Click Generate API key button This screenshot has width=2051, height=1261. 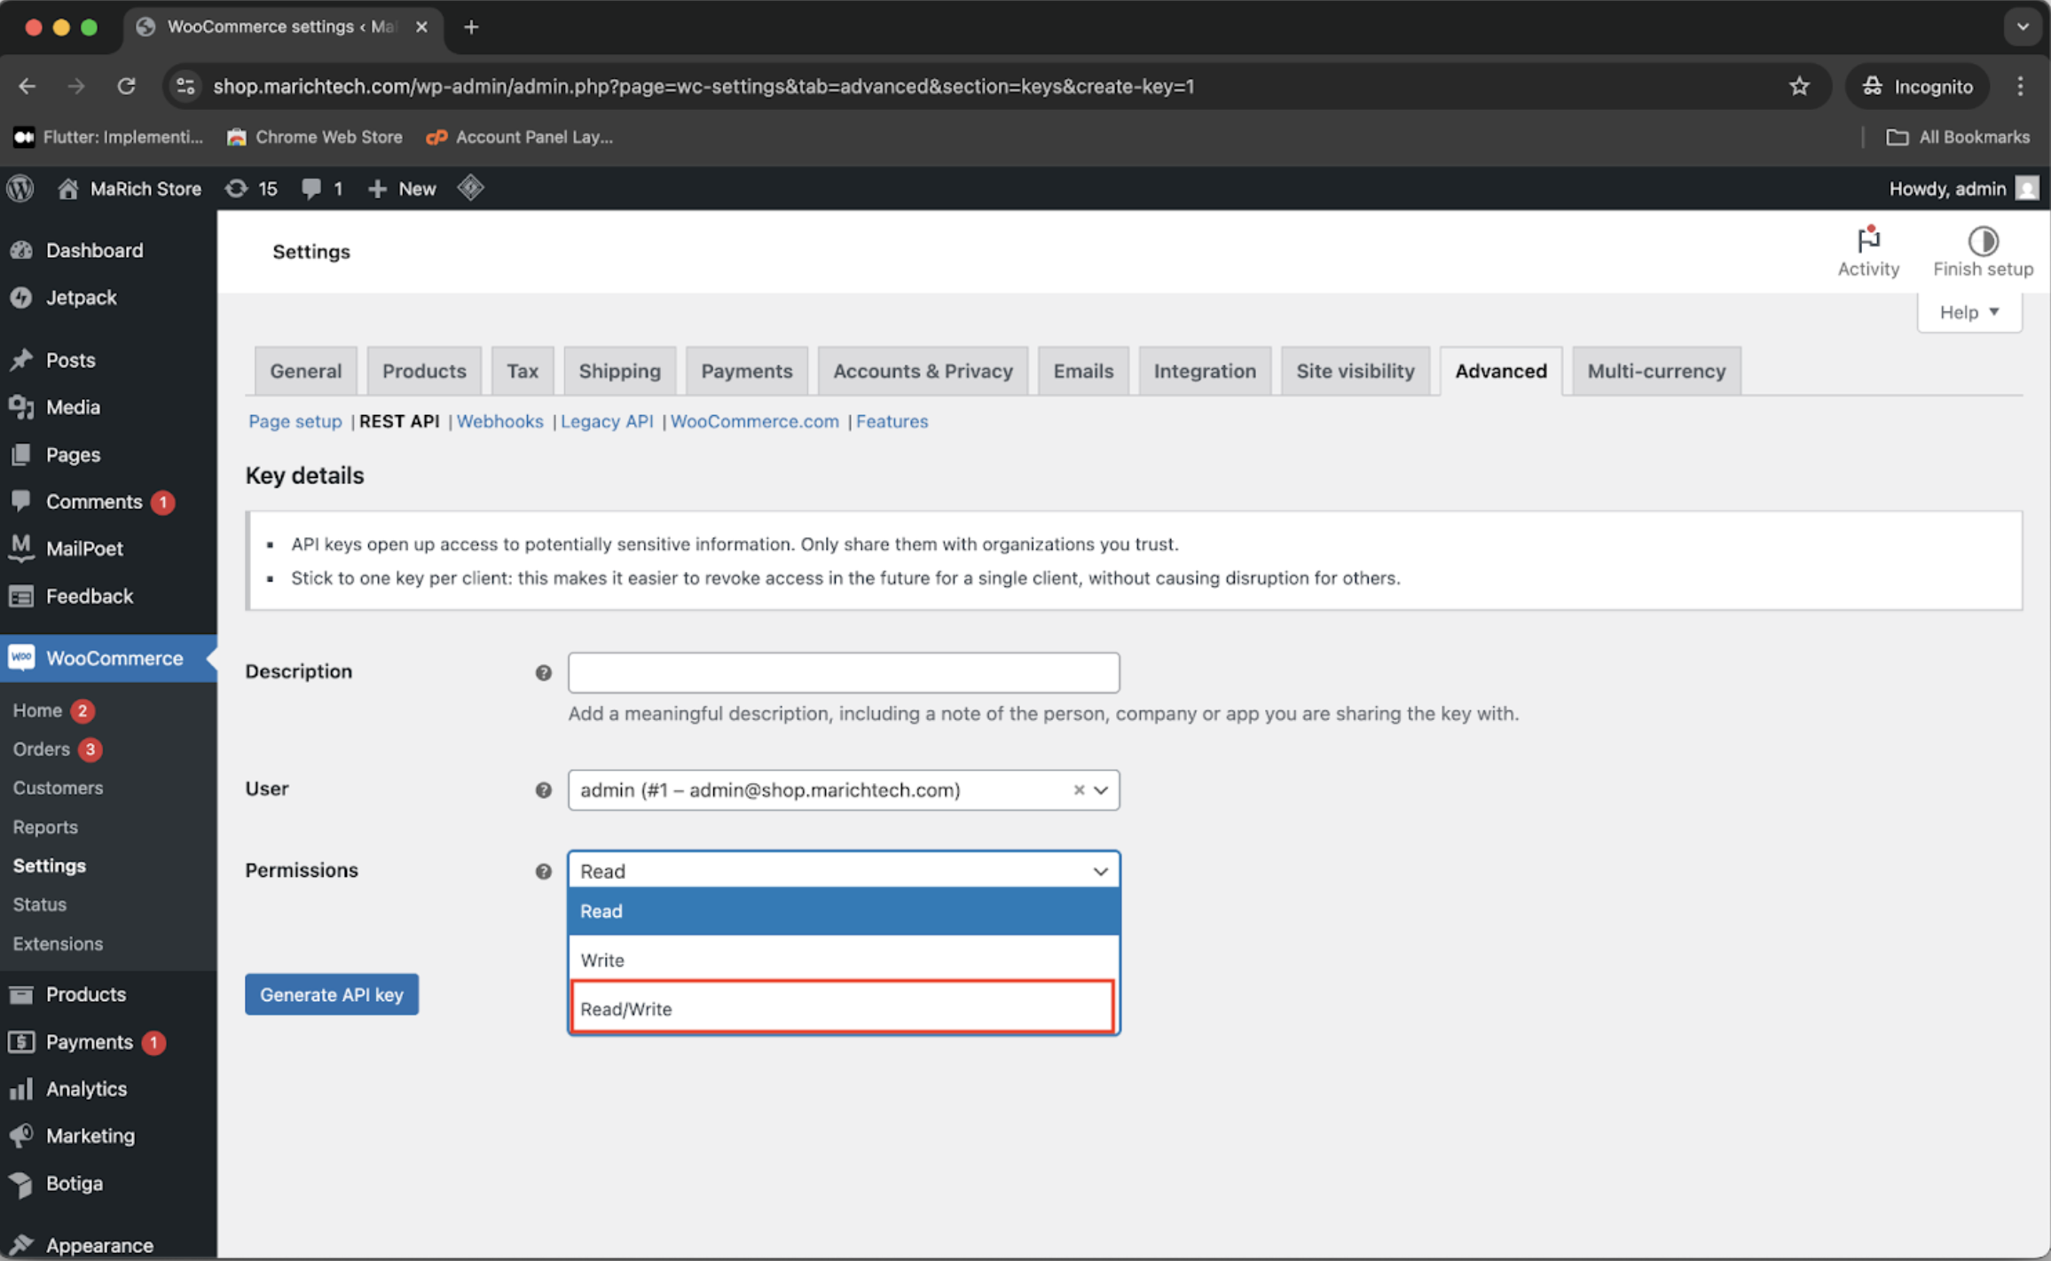pyautogui.click(x=331, y=994)
